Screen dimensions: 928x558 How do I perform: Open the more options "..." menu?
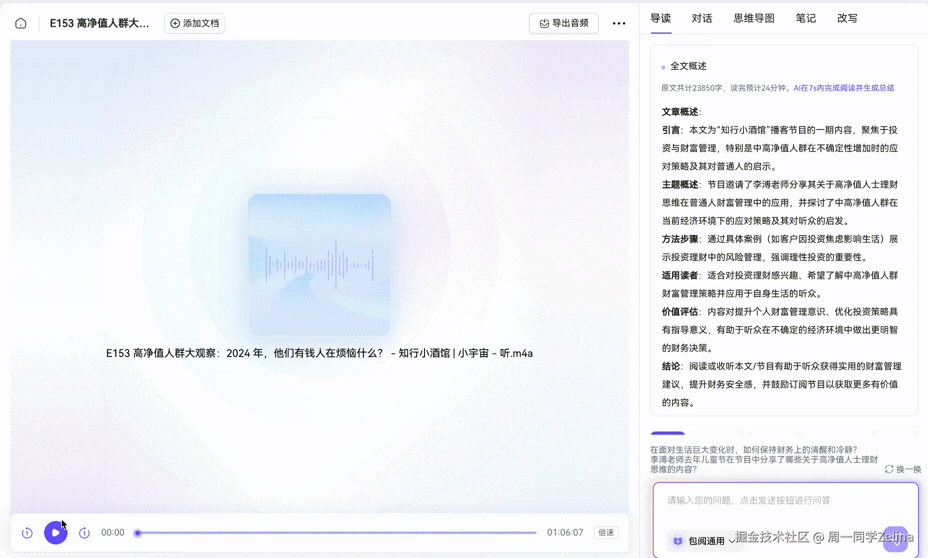[x=619, y=23]
